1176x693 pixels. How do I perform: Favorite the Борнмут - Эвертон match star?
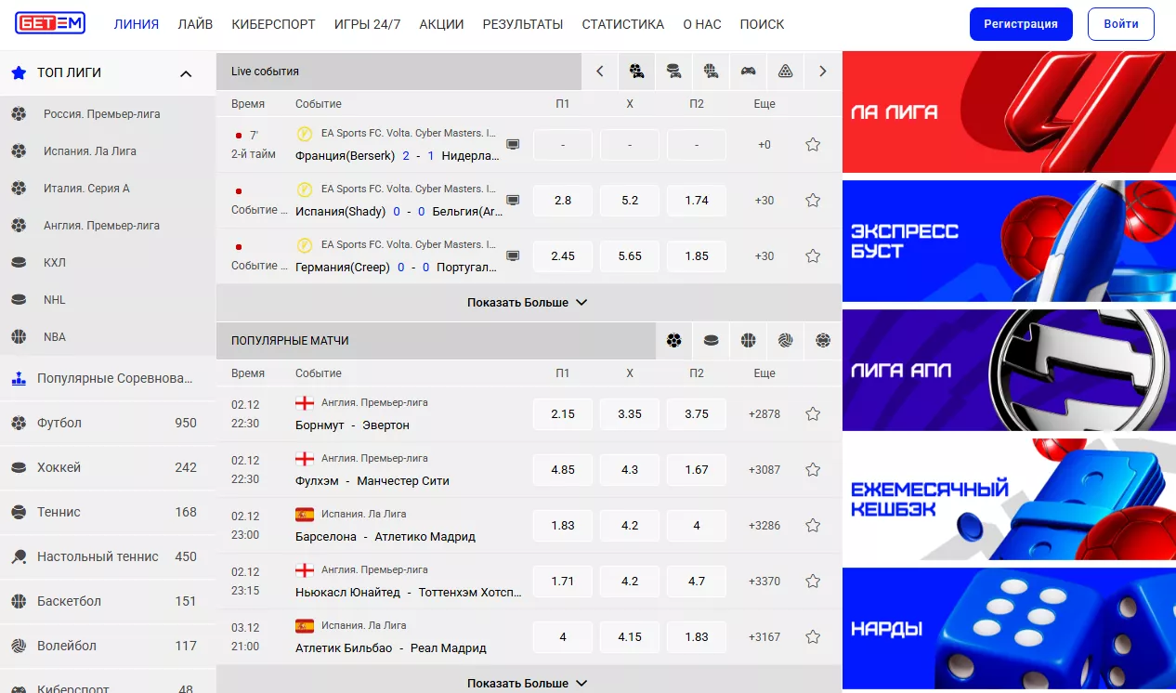(813, 414)
